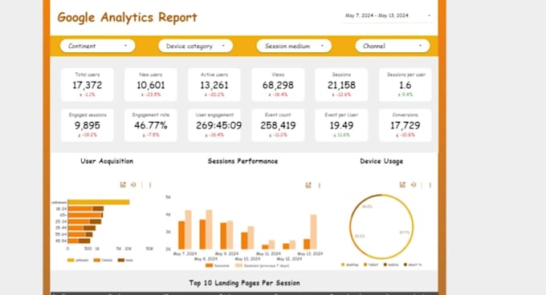Open the Channel filter dropdown
Viewport: 546px width, 295px height.
tap(393, 46)
